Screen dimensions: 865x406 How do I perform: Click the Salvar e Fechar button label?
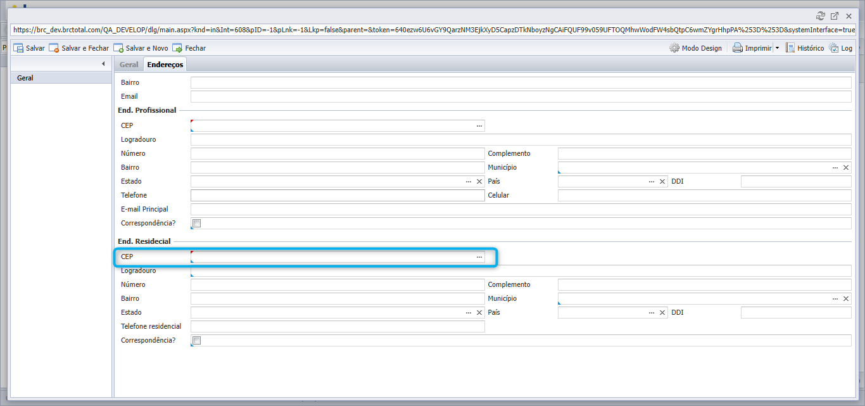[x=85, y=48]
